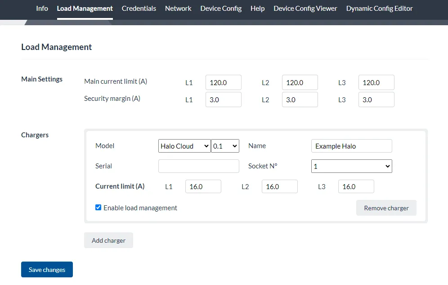Screen dimensions: 448x285
Task: Click the Add charger button
Action: (x=108, y=240)
